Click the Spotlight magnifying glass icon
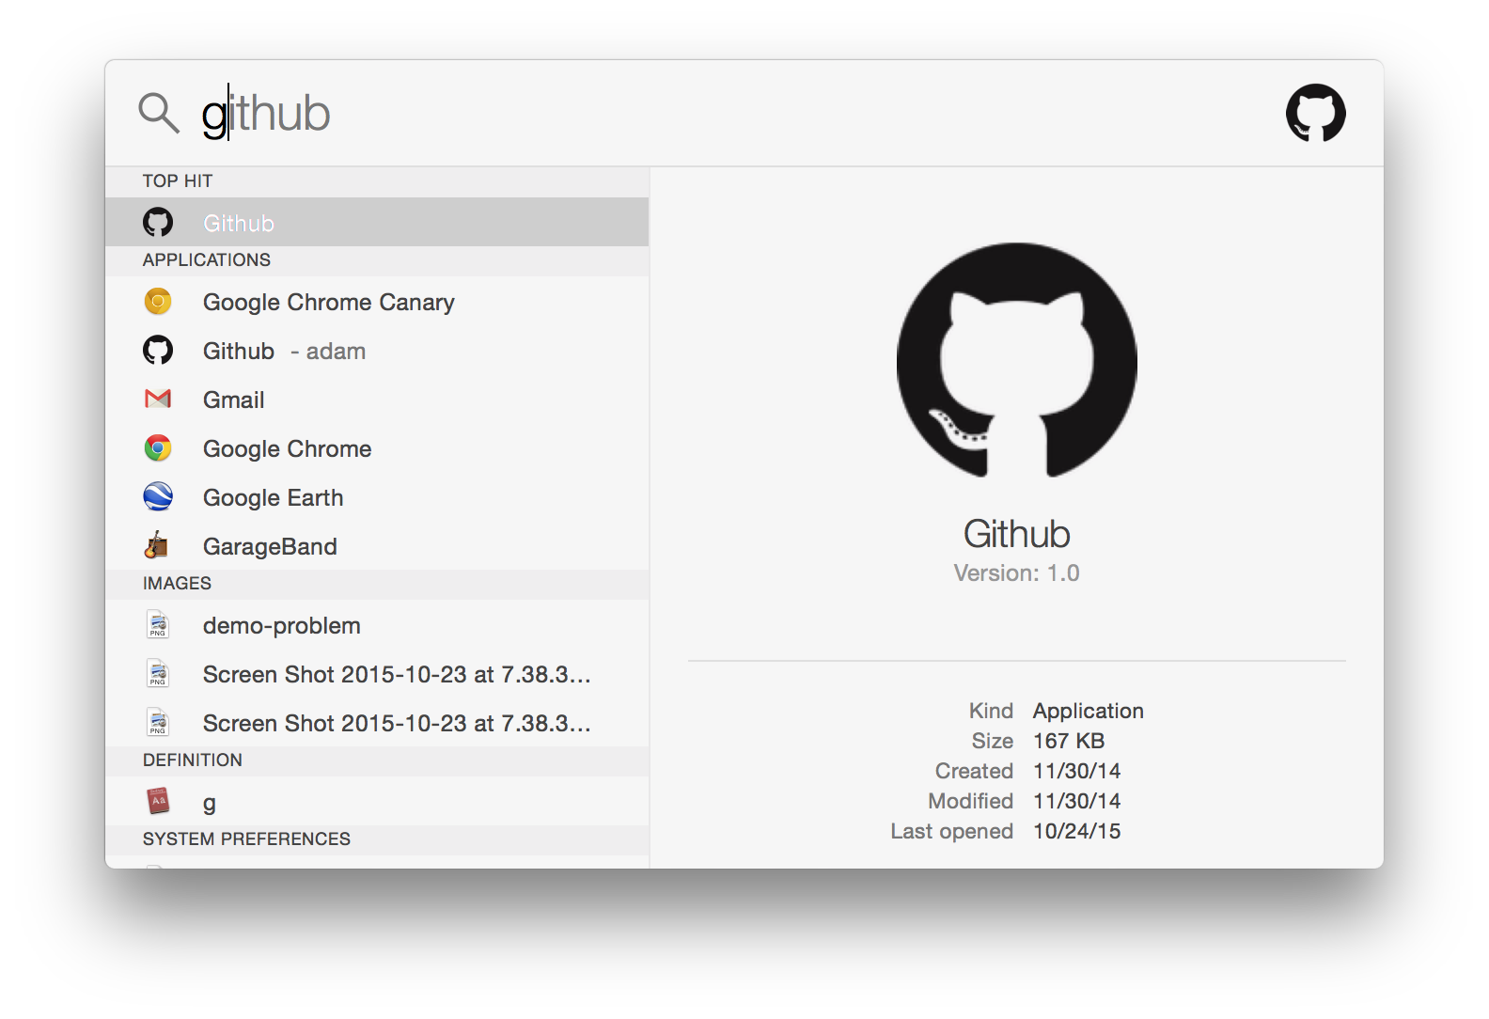The height and width of the screenshot is (1019, 1489). pos(159,113)
